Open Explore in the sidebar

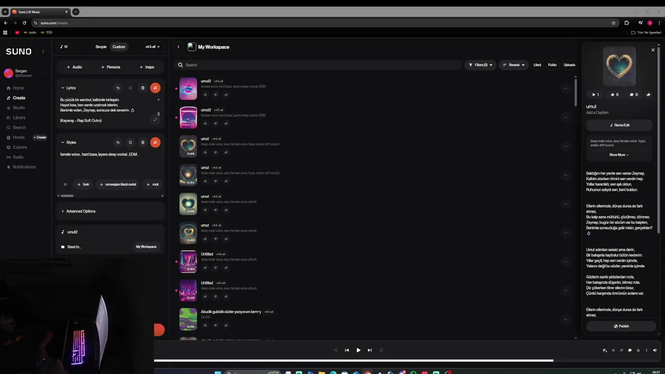click(20, 147)
